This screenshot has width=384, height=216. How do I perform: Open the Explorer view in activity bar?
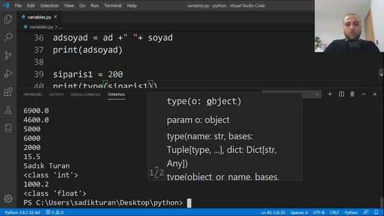pyautogui.click(x=8, y=19)
